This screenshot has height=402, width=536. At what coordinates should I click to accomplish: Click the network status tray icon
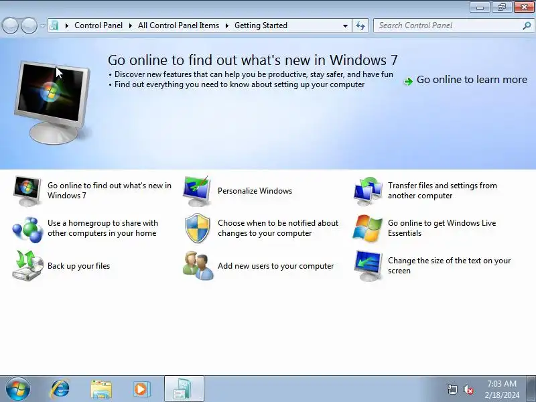452,389
